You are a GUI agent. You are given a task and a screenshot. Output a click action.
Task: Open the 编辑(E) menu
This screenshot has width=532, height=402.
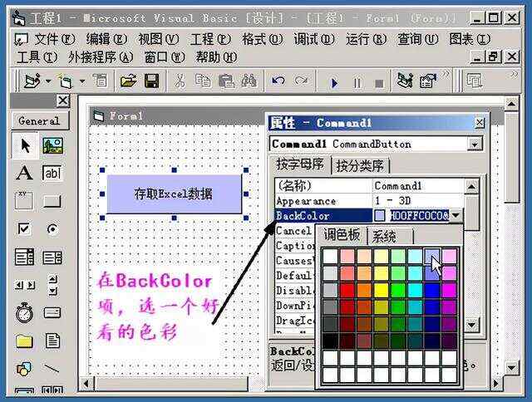(106, 39)
